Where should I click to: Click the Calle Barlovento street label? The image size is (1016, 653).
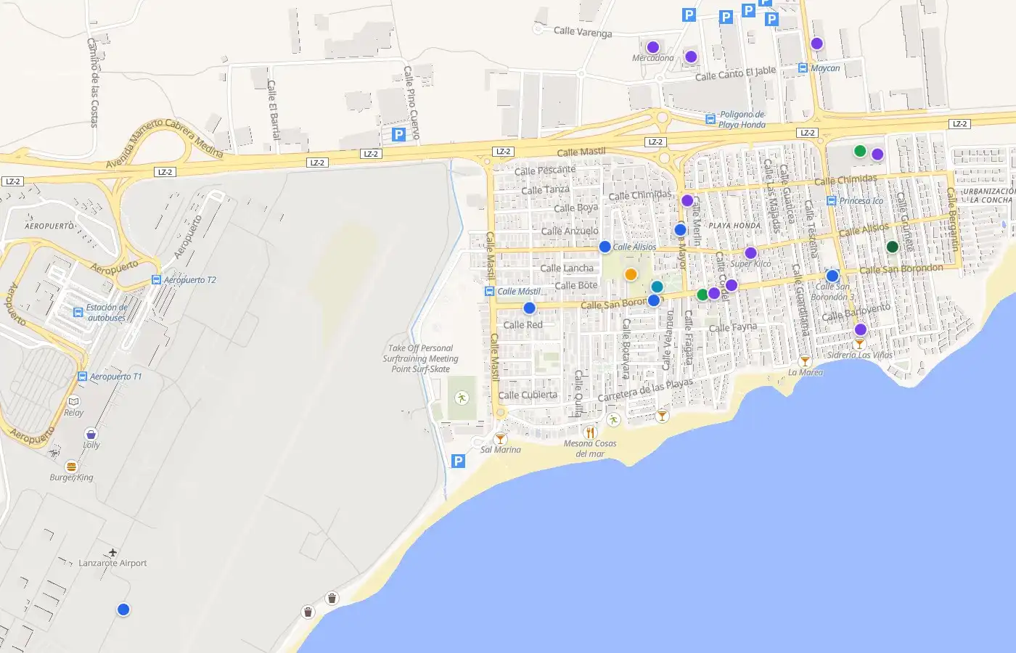[x=856, y=312]
